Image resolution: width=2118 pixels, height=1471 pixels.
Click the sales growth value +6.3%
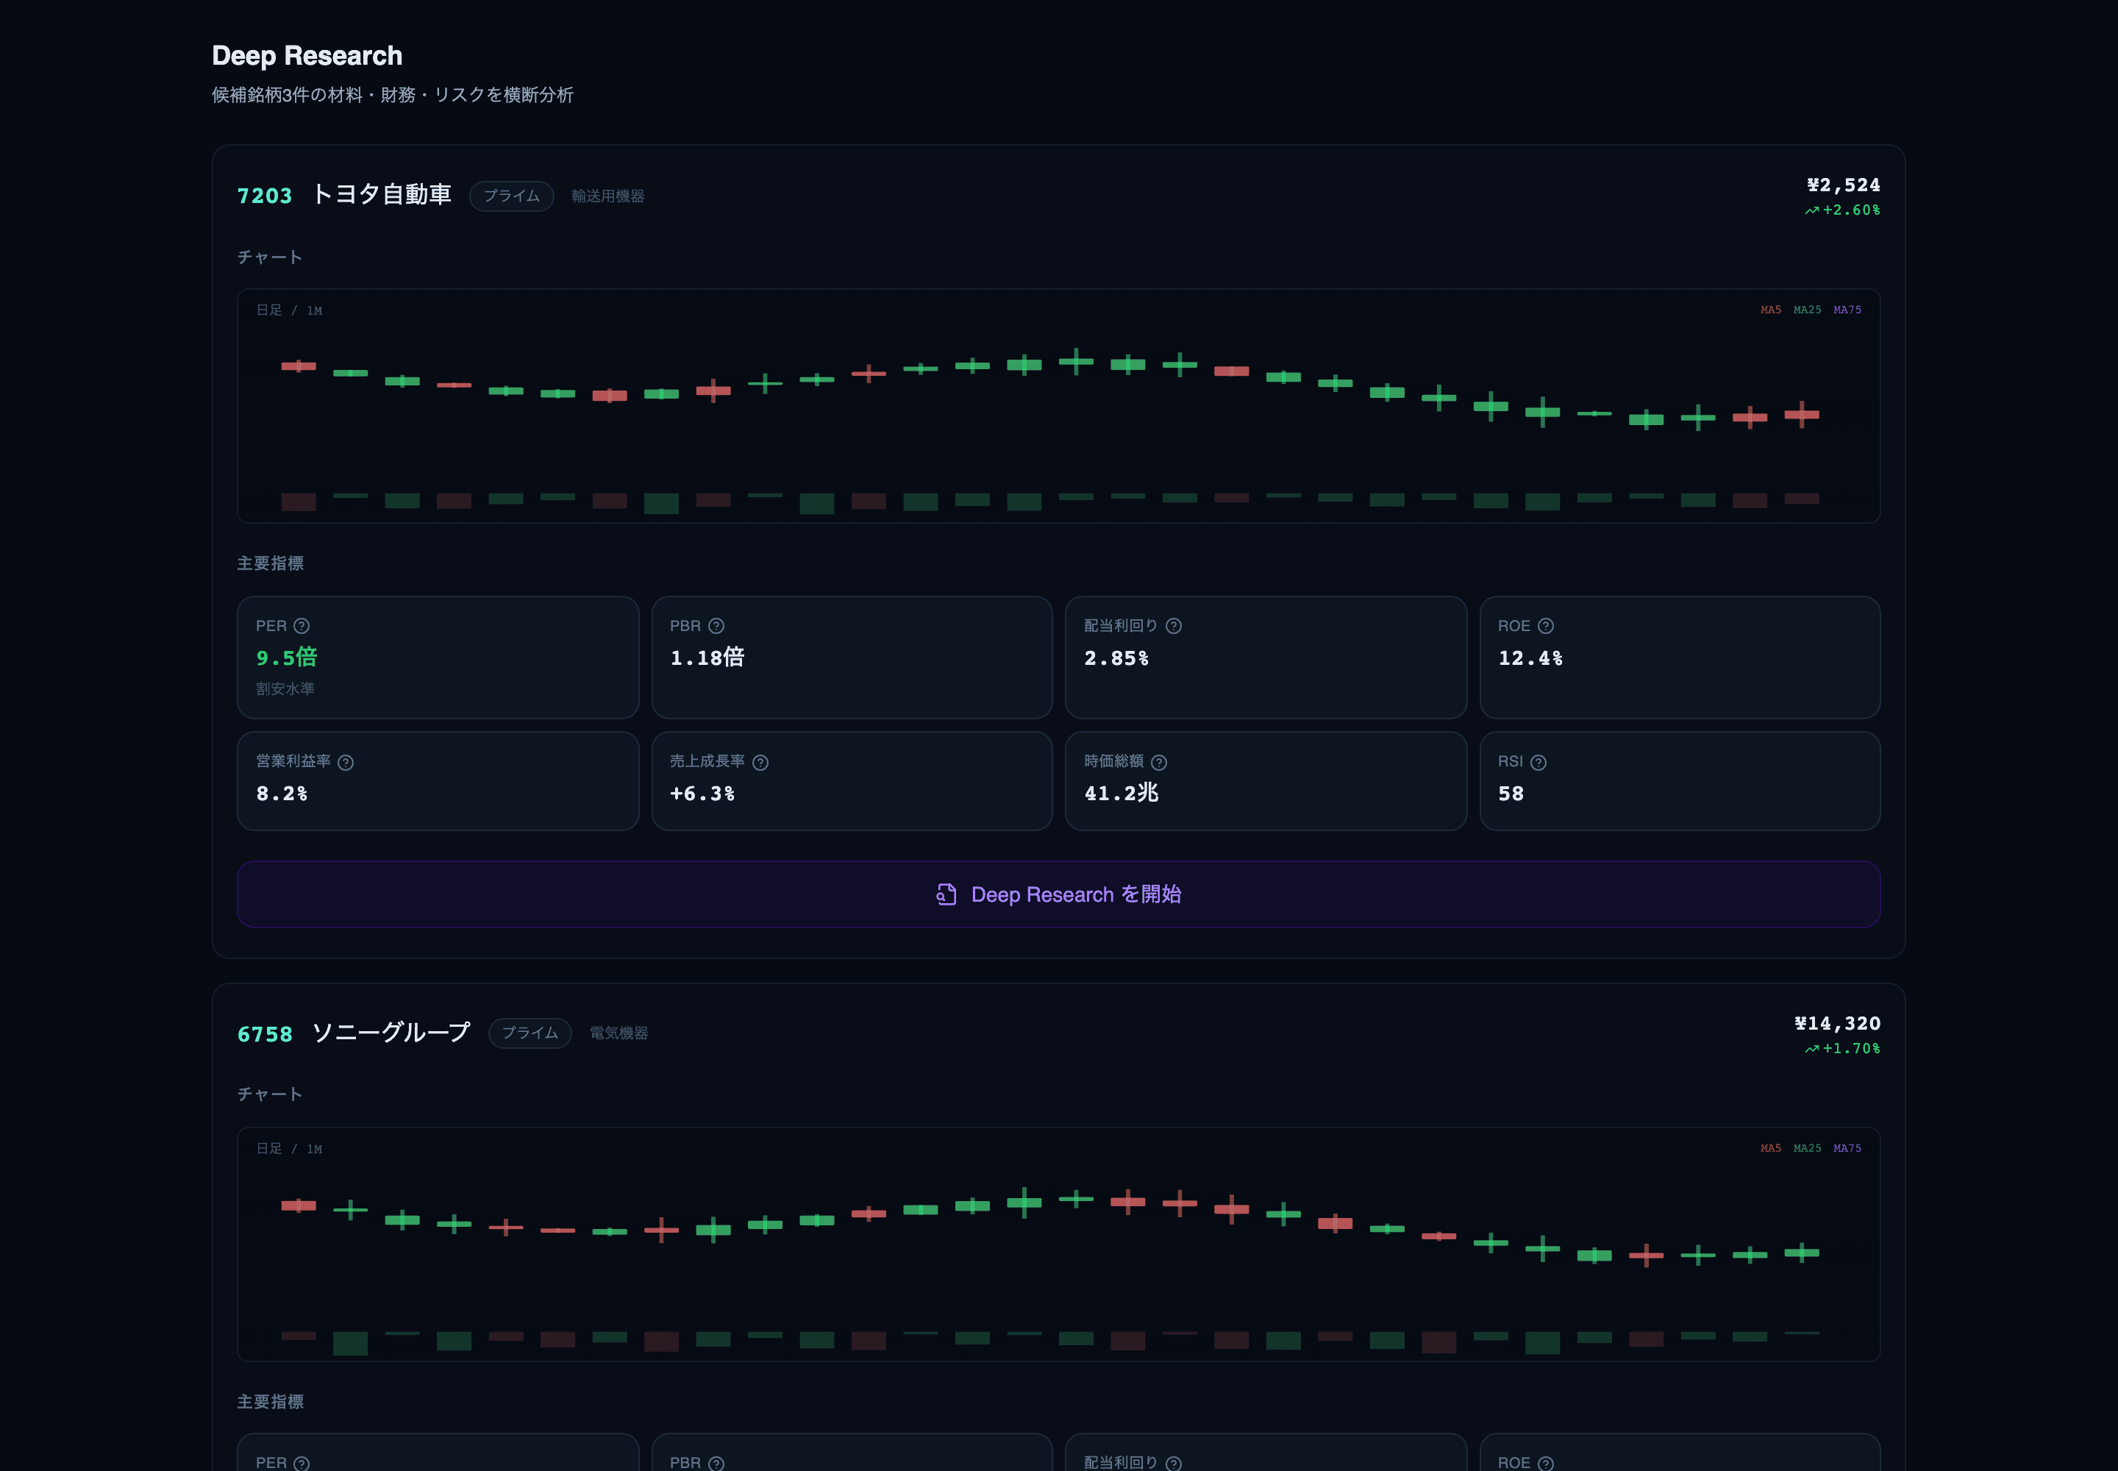point(702,794)
